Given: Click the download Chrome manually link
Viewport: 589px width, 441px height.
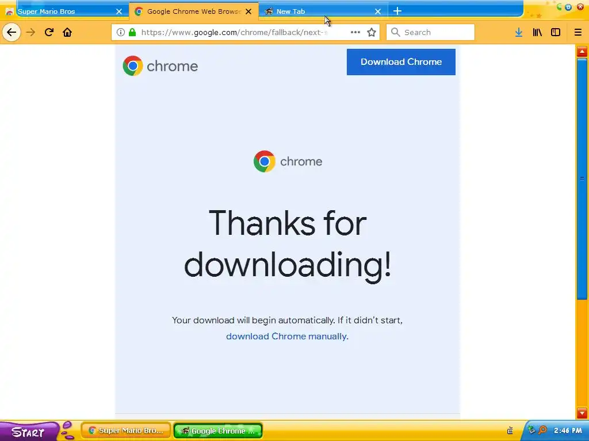Looking at the screenshot, I should pos(287,336).
